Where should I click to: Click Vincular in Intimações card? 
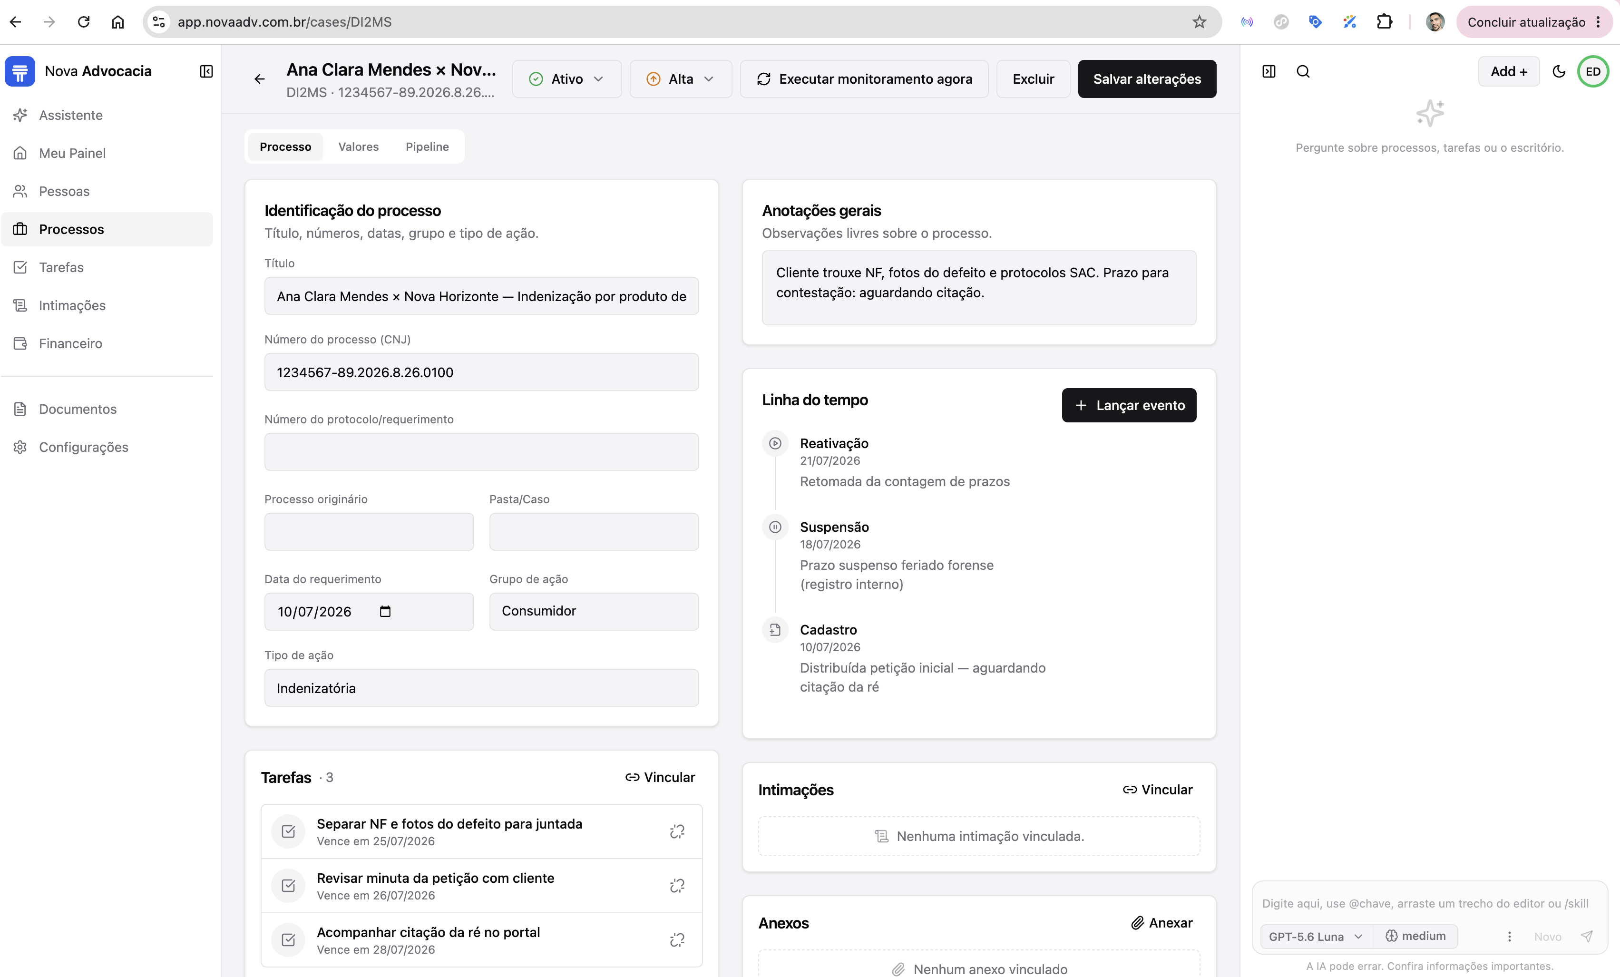click(1157, 790)
